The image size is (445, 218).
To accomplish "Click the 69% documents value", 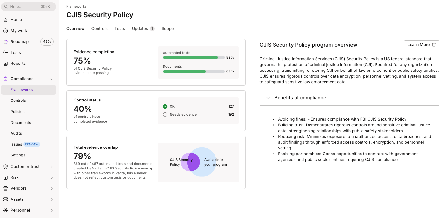I will (230, 71).
